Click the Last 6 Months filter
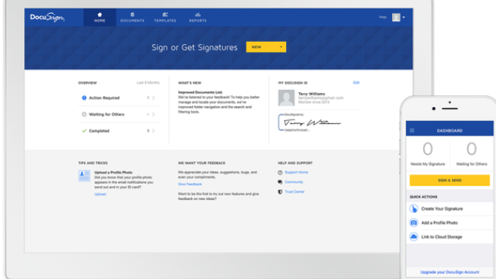The height and width of the screenshot is (279, 496). (148, 83)
